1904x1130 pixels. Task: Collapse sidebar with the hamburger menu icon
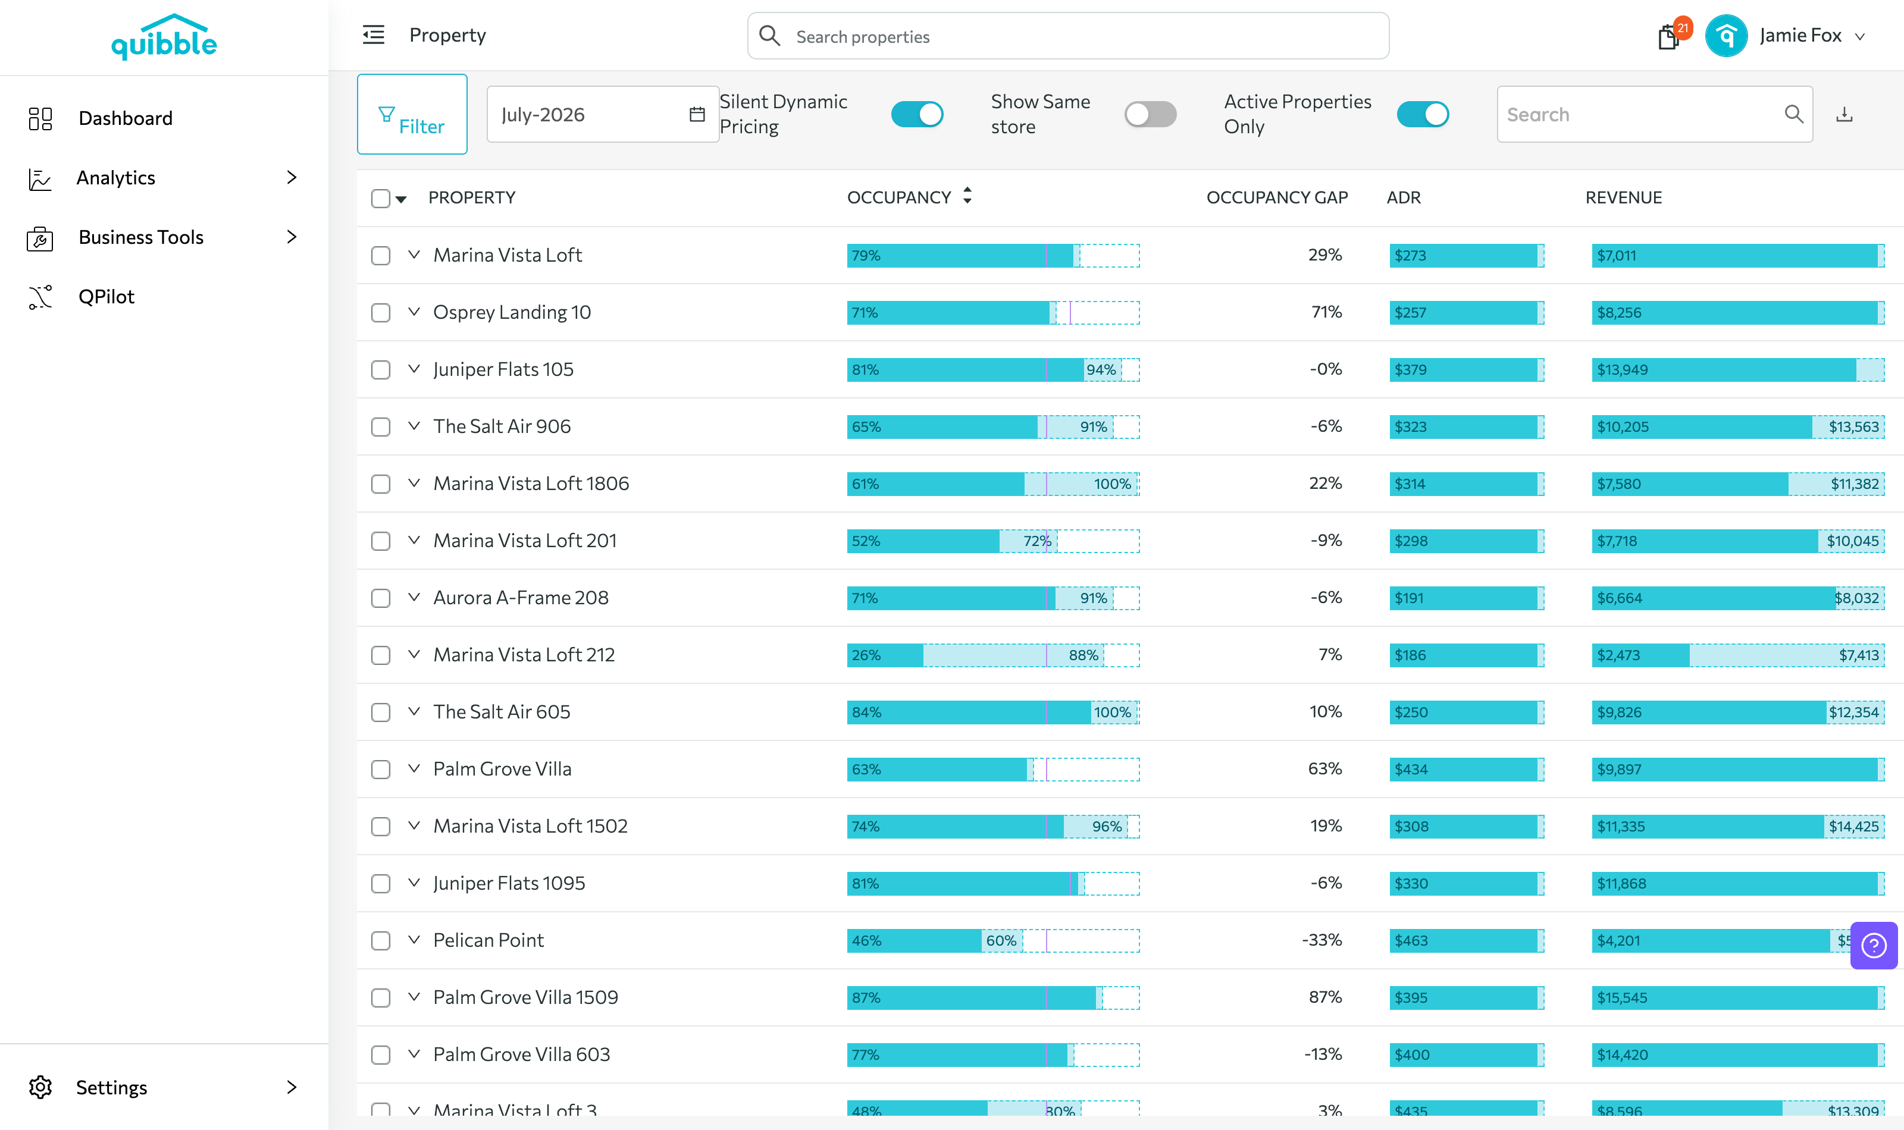coord(373,35)
